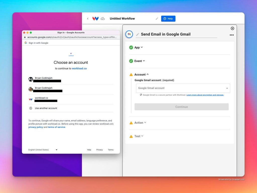The width and height of the screenshot is (257, 193).
Task: Click W logo avatar of workload co account
Action: [31, 99]
